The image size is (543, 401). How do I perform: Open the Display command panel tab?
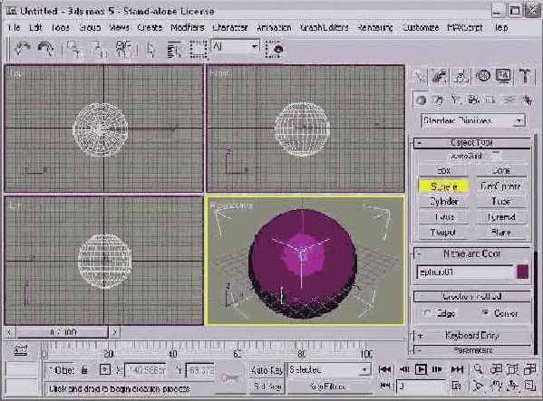(x=503, y=76)
